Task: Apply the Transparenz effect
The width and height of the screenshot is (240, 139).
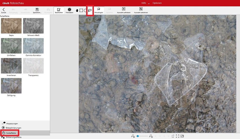Action: tap(33, 66)
